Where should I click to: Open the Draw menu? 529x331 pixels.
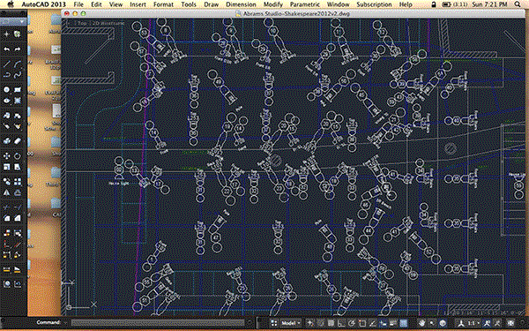coord(212,4)
